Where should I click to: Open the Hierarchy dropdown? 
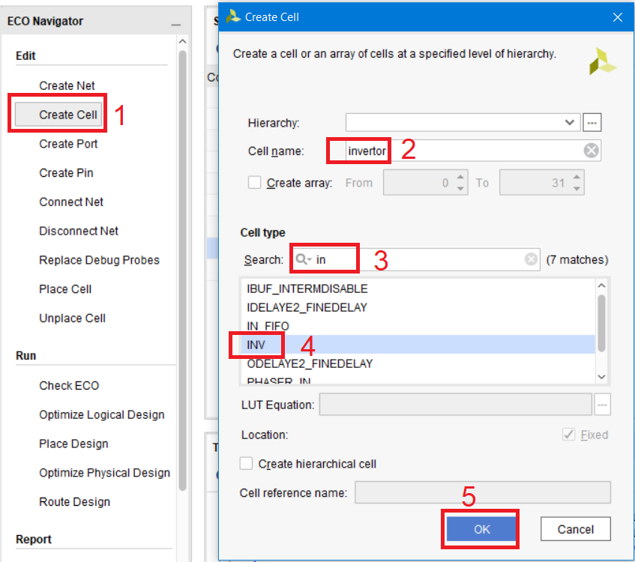coord(569,122)
